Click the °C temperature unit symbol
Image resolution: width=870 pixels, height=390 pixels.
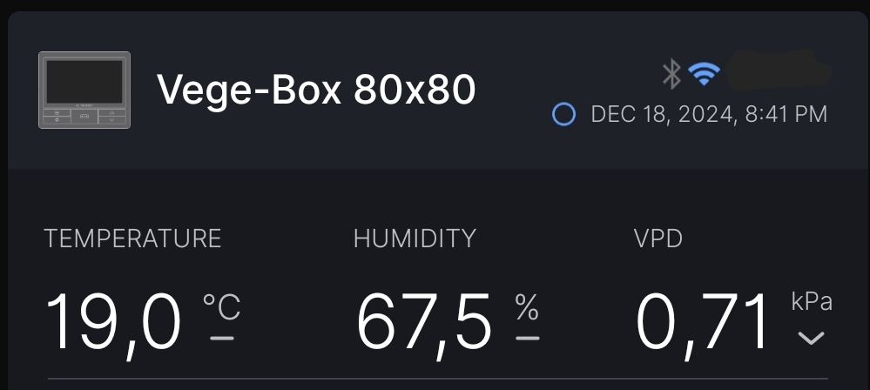pos(221,306)
